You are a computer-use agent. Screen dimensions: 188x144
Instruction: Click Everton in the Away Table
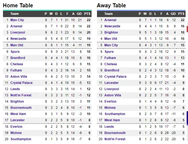coord(110,102)
